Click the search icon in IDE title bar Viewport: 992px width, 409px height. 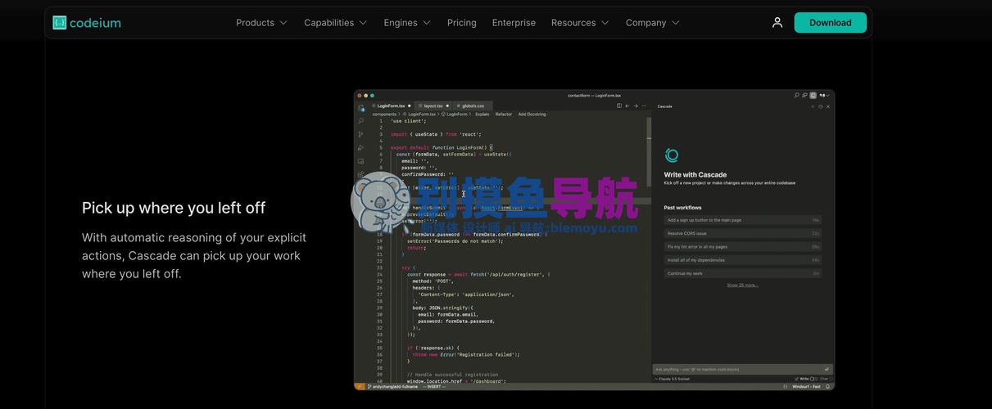pyautogui.click(x=796, y=96)
